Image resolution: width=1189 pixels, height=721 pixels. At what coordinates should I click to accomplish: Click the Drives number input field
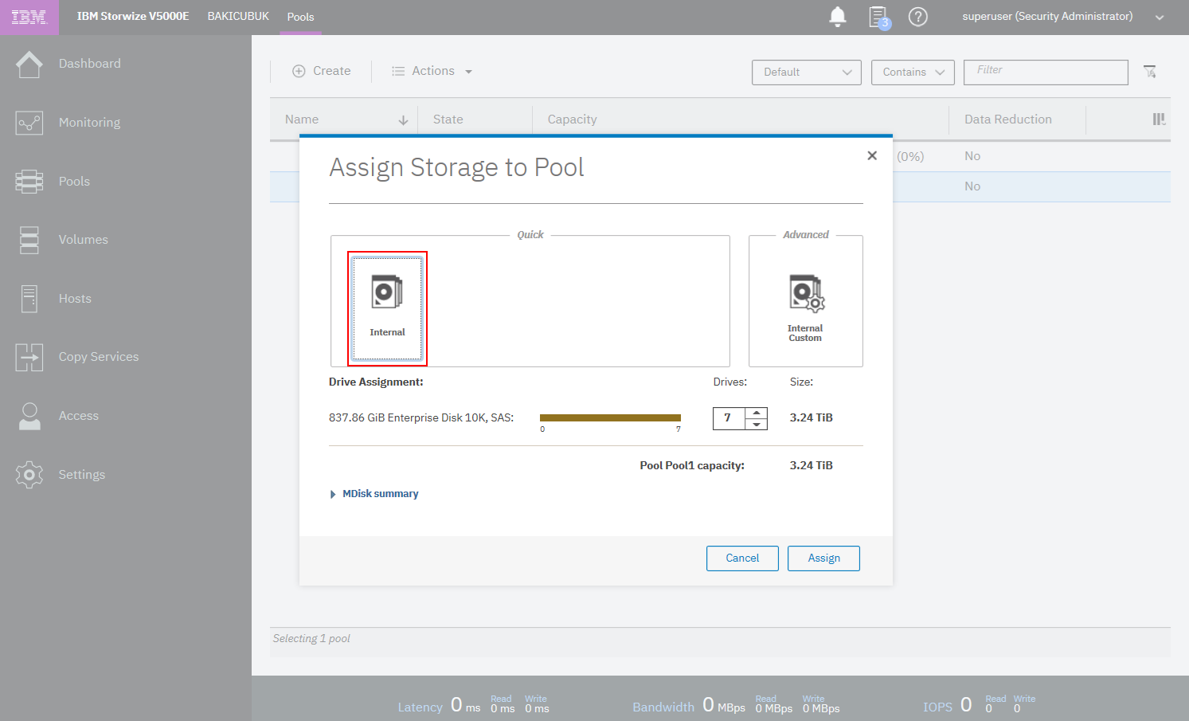[x=729, y=418]
